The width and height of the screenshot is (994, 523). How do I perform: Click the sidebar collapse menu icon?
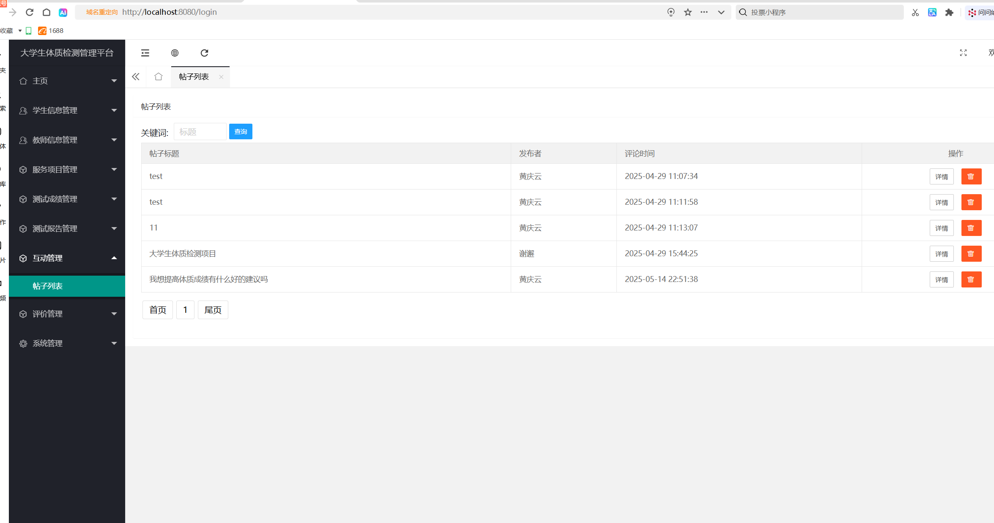coord(145,53)
